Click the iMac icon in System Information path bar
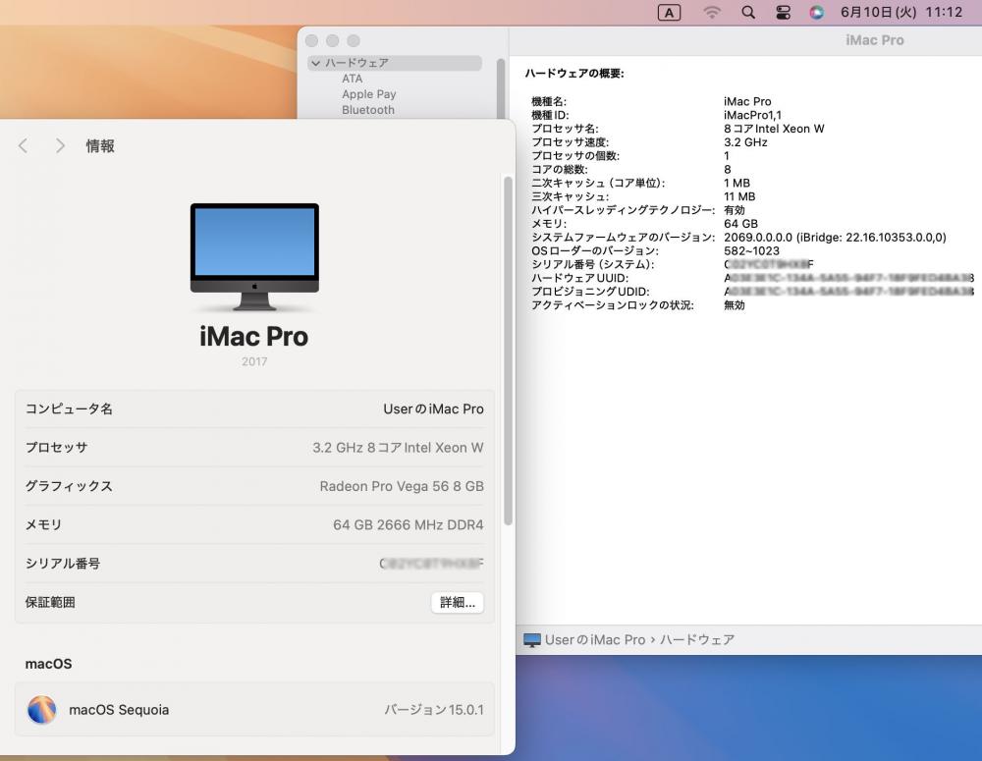Screen dimensions: 982x761 click(531, 640)
